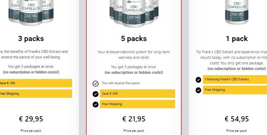The height and width of the screenshot is (135, 267).
Task: Click the checkmark beside Free Shipping in the 5 packs card
Action: click(x=95, y=104)
